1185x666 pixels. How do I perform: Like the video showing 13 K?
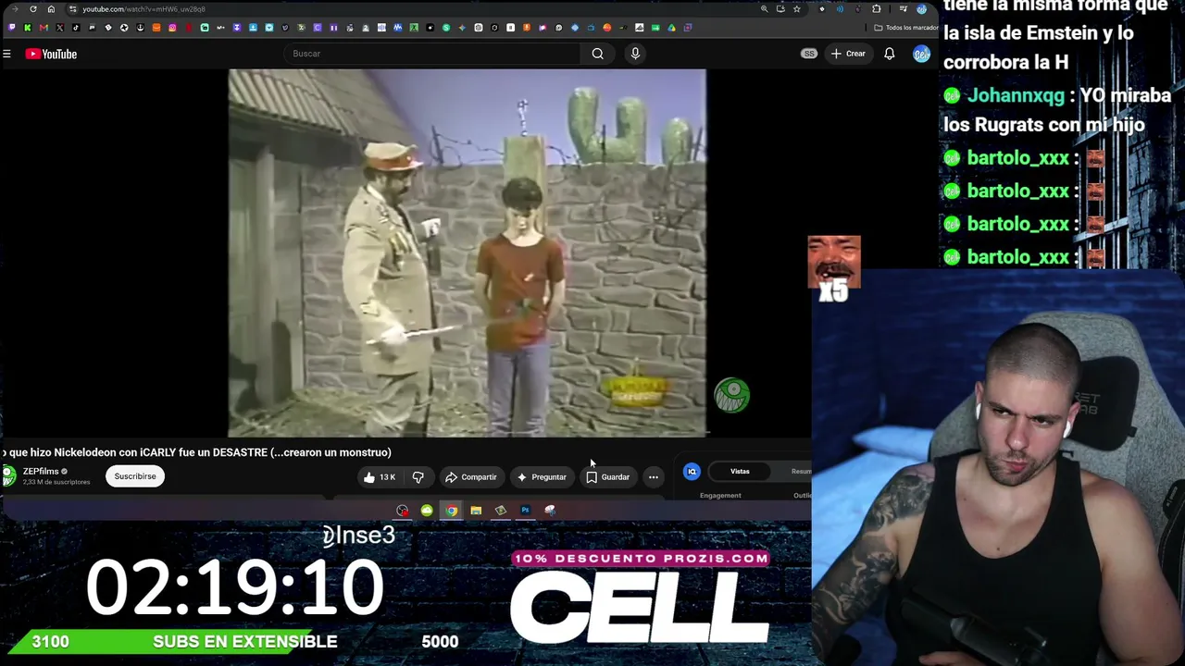coord(380,477)
